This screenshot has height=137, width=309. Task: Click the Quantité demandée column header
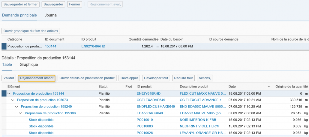(143, 39)
